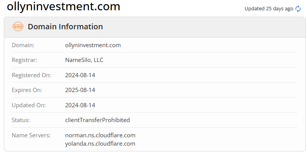
Task: Click the "Domain:" row label
Action: pos(23,45)
